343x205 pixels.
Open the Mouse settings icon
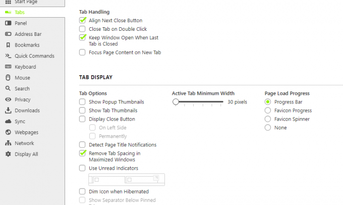[x=8, y=78]
